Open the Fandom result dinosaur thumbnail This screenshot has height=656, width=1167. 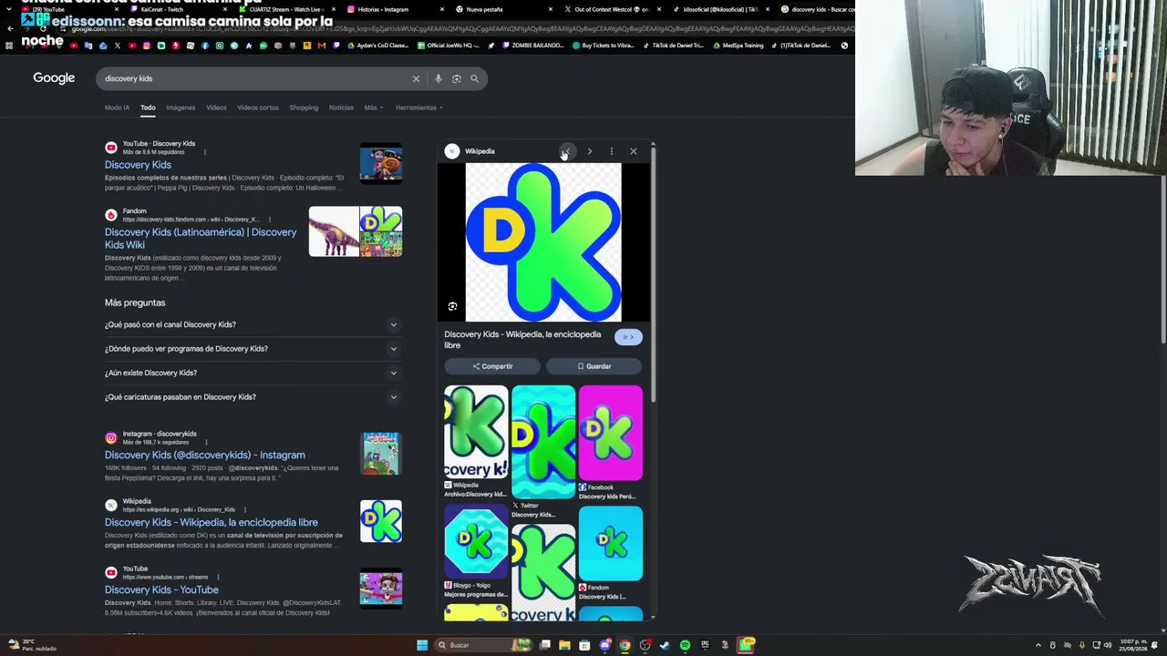pyautogui.click(x=334, y=231)
